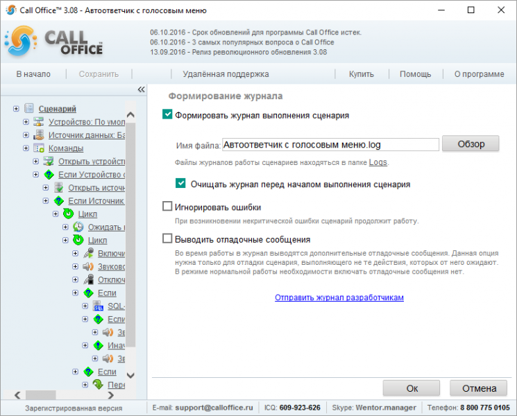Screen dimensions: 517x416
Task: Click ICQ 609-923-626 in status bar
Action: pyautogui.click(x=300, y=408)
